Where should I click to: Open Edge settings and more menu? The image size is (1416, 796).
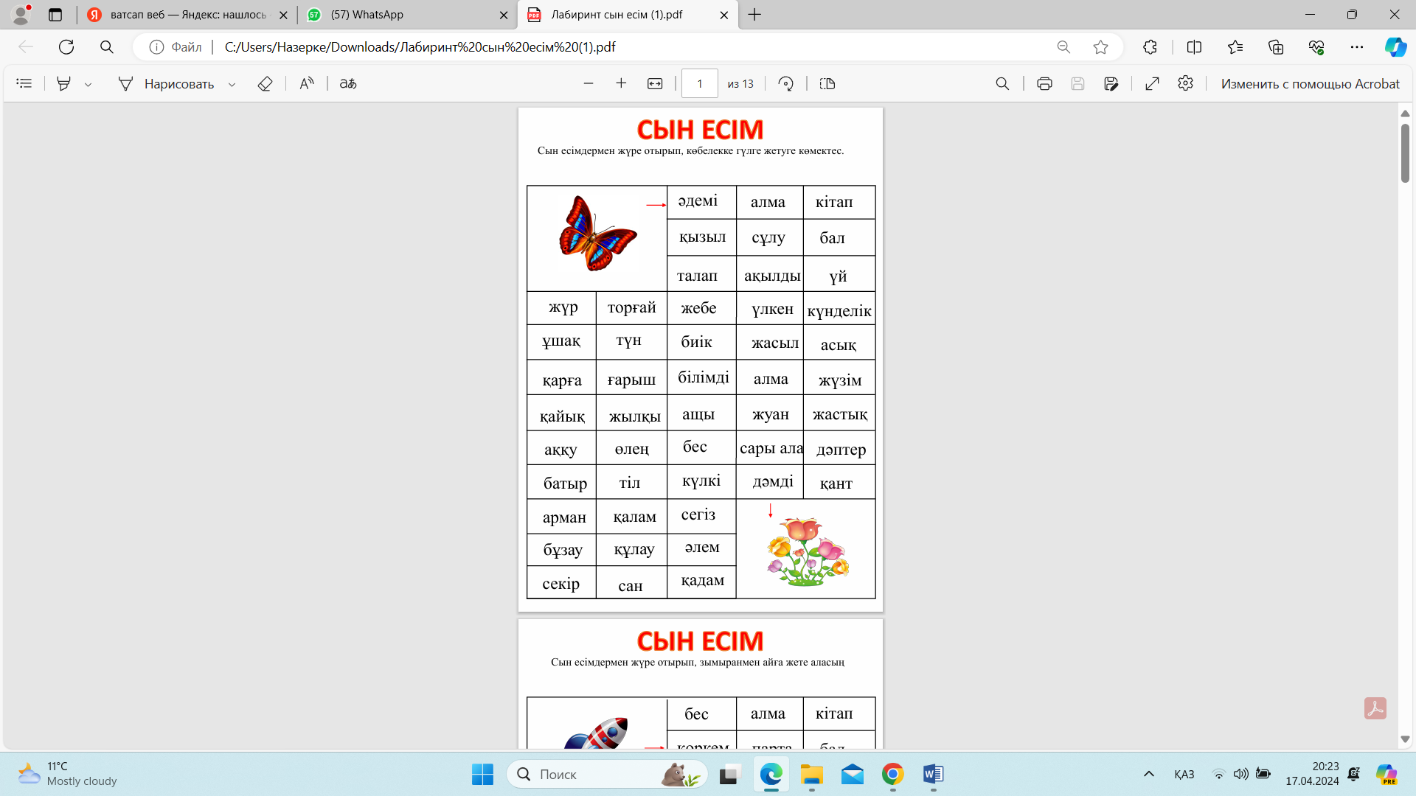[1357, 47]
